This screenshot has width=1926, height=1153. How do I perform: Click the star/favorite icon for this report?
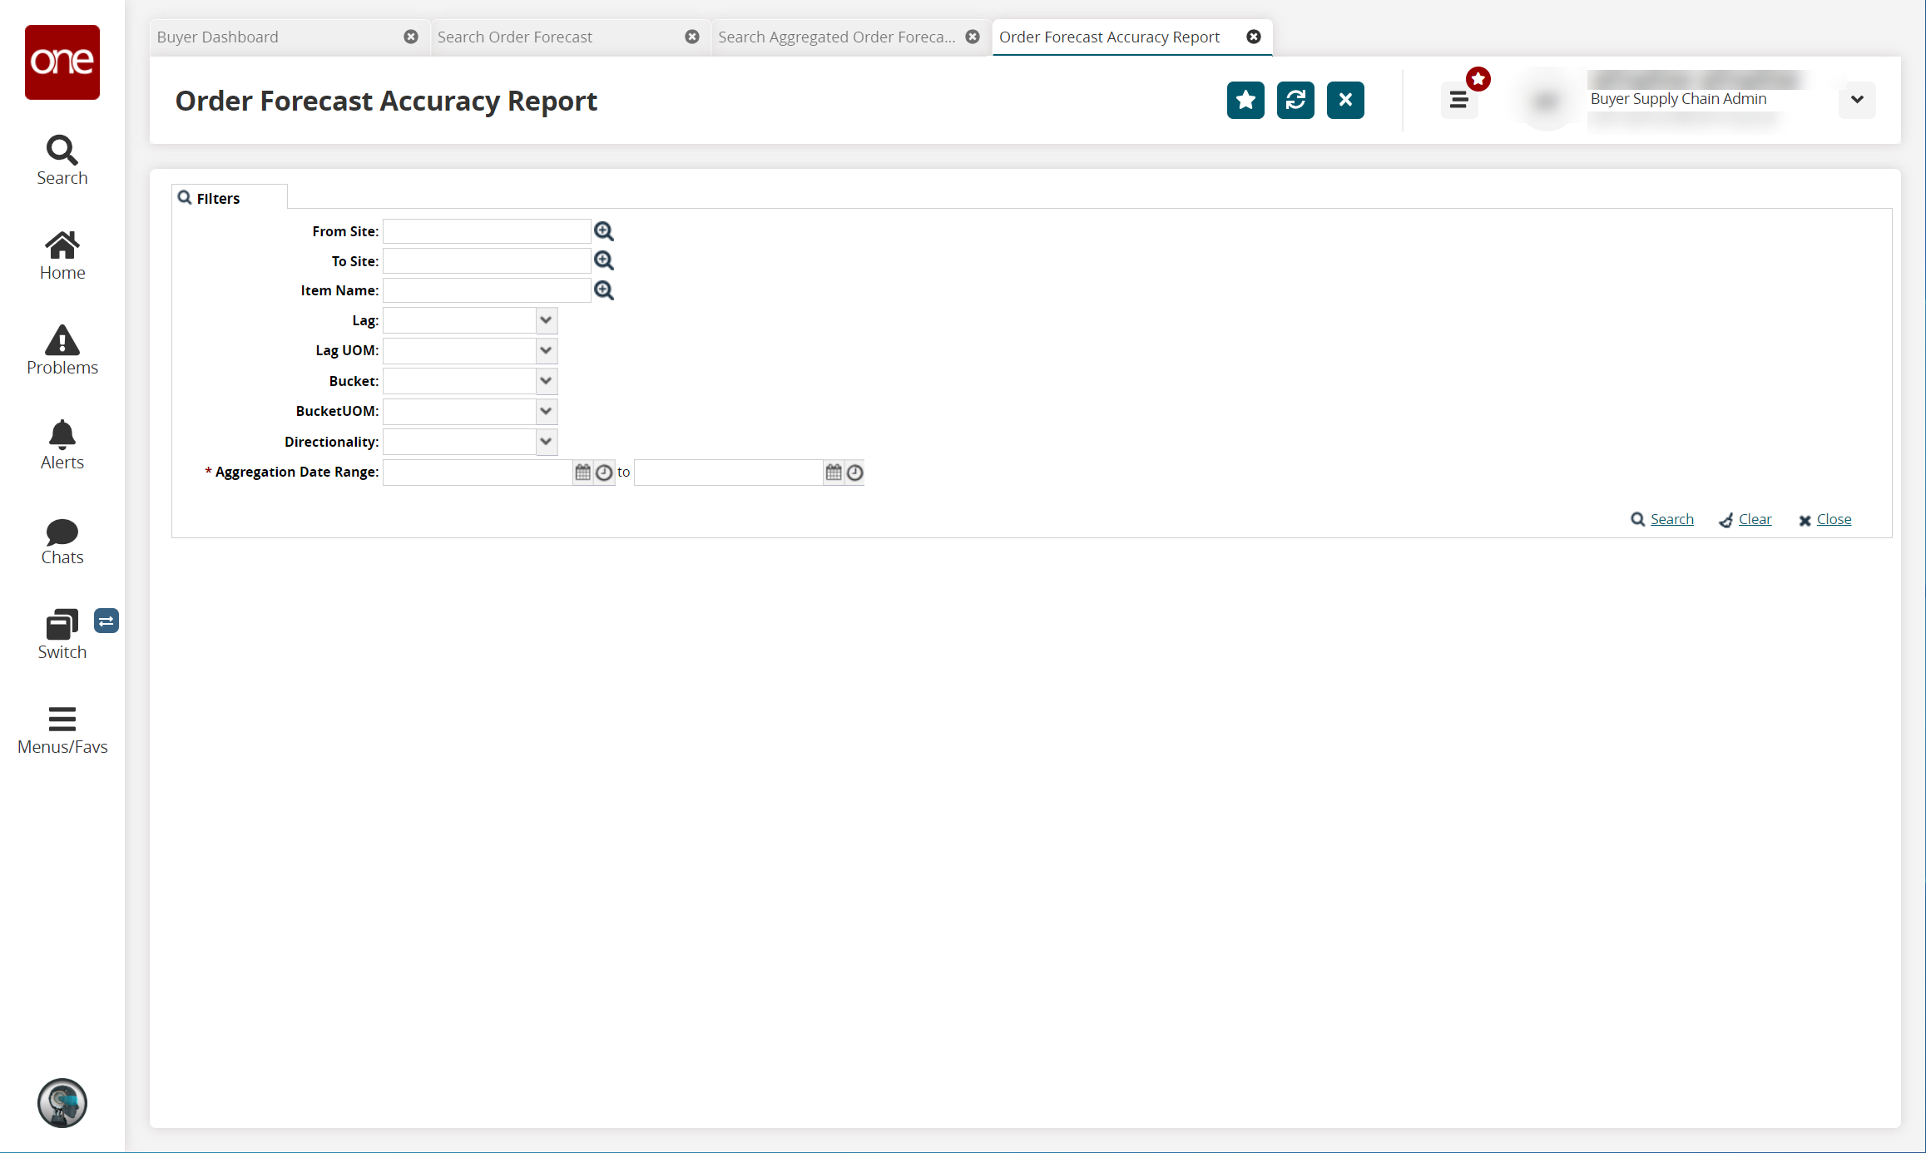point(1244,100)
